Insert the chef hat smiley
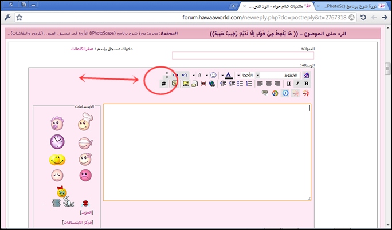 [x=83, y=122]
